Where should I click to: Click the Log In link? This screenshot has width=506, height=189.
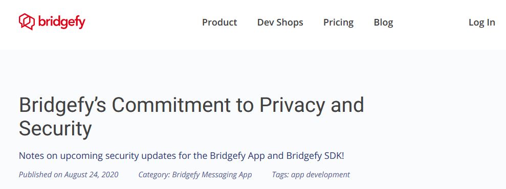click(482, 22)
